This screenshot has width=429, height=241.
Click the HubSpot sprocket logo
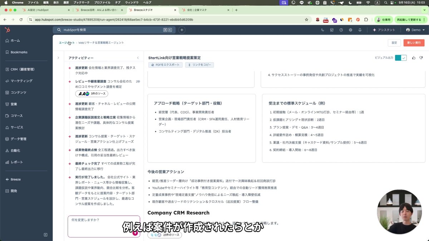coord(7,30)
